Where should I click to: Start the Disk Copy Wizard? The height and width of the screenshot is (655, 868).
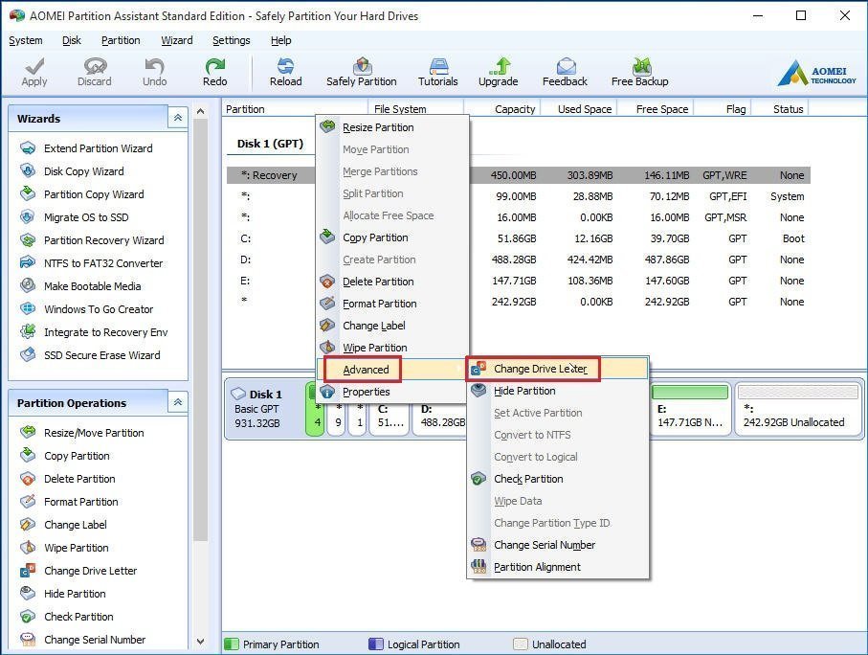(x=83, y=171)
